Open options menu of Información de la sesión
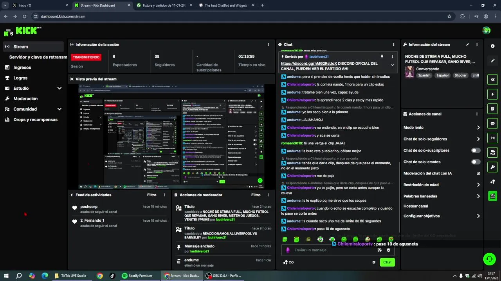This screenshot has height=281, width=501. point(269,44)
